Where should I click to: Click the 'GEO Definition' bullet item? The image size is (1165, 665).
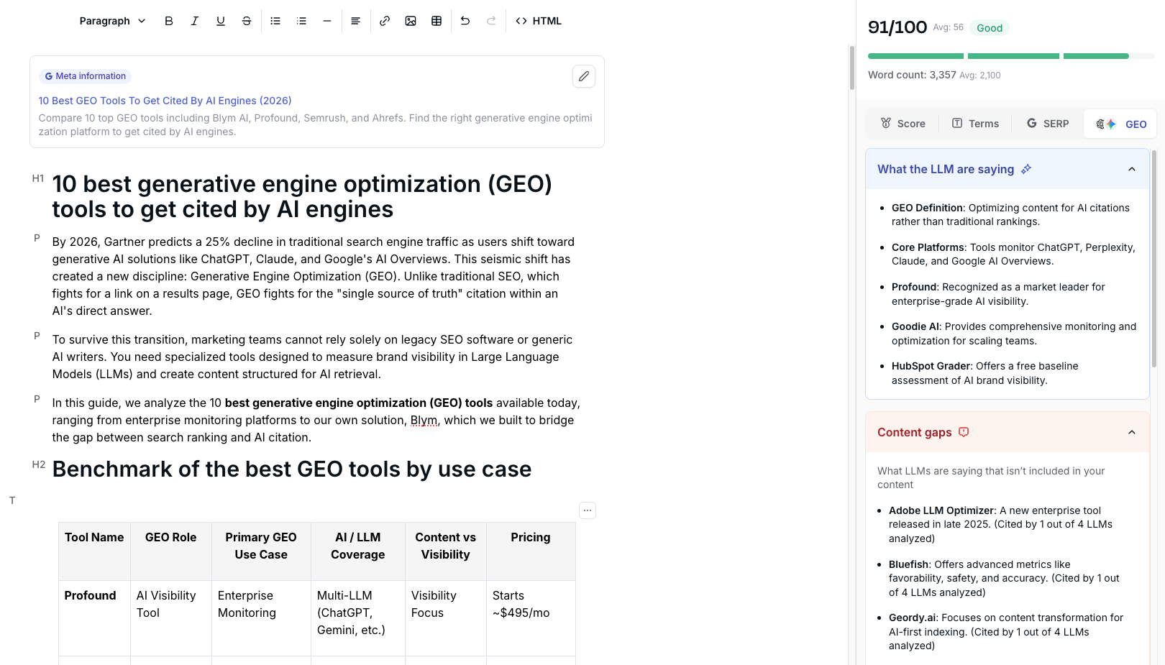point(1010,214)
